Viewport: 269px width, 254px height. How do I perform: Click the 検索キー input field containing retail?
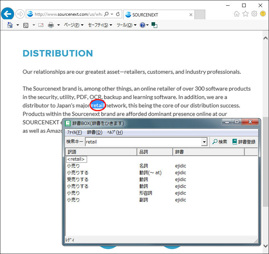point(143,142)
